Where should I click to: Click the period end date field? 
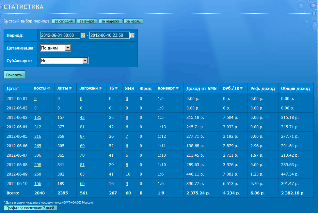pyautogui.click(x=109, y=35)
